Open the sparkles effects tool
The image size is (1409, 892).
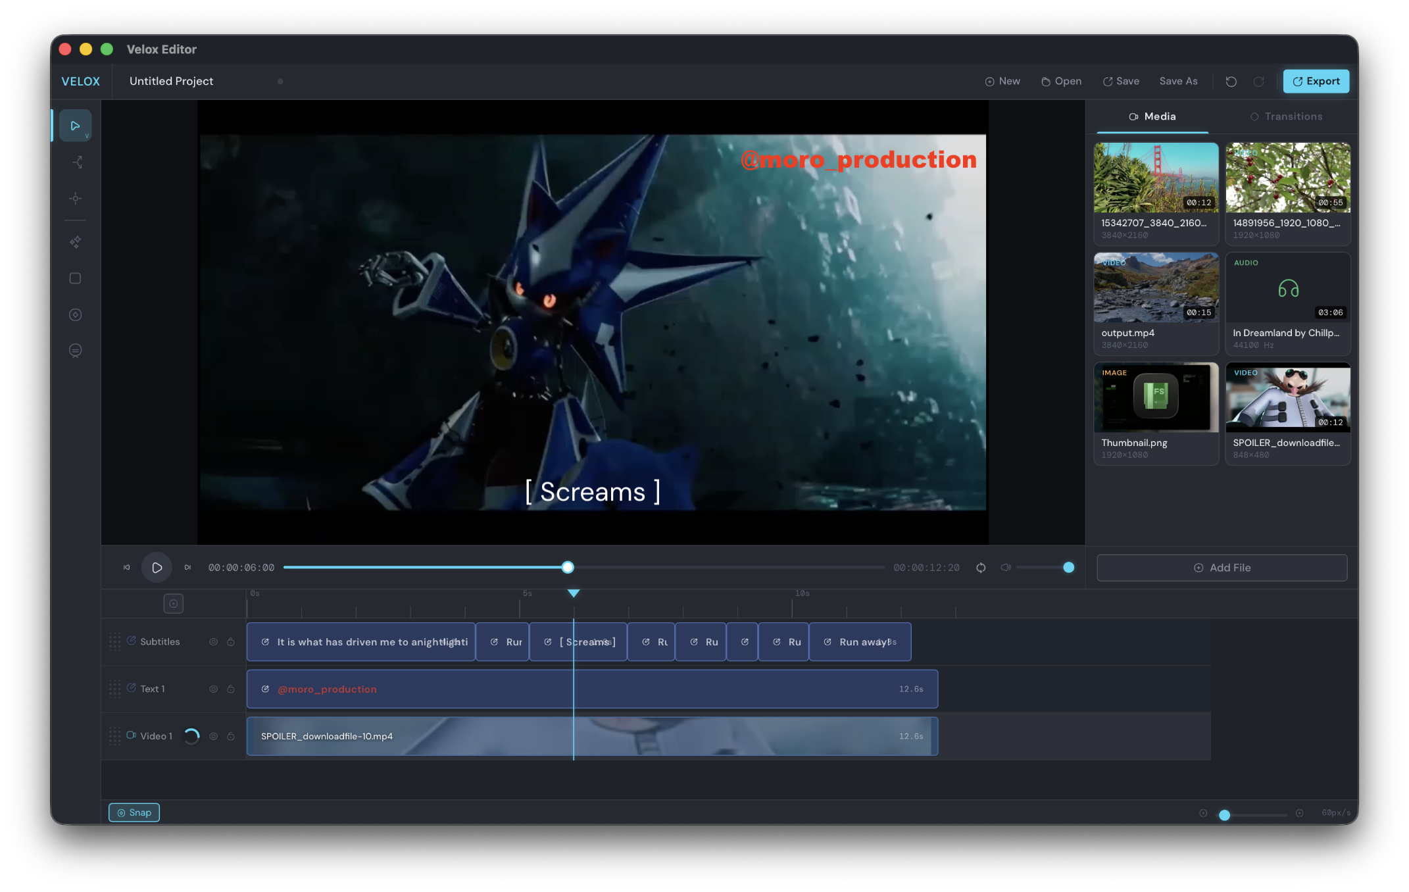76,242
